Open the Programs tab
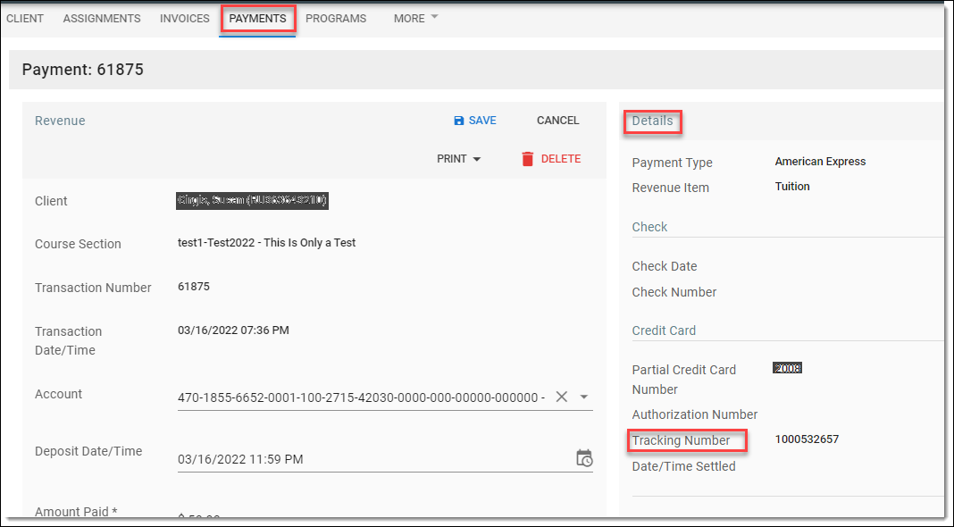Viewport: 954px width, 527px height. (x=336, y=18)
